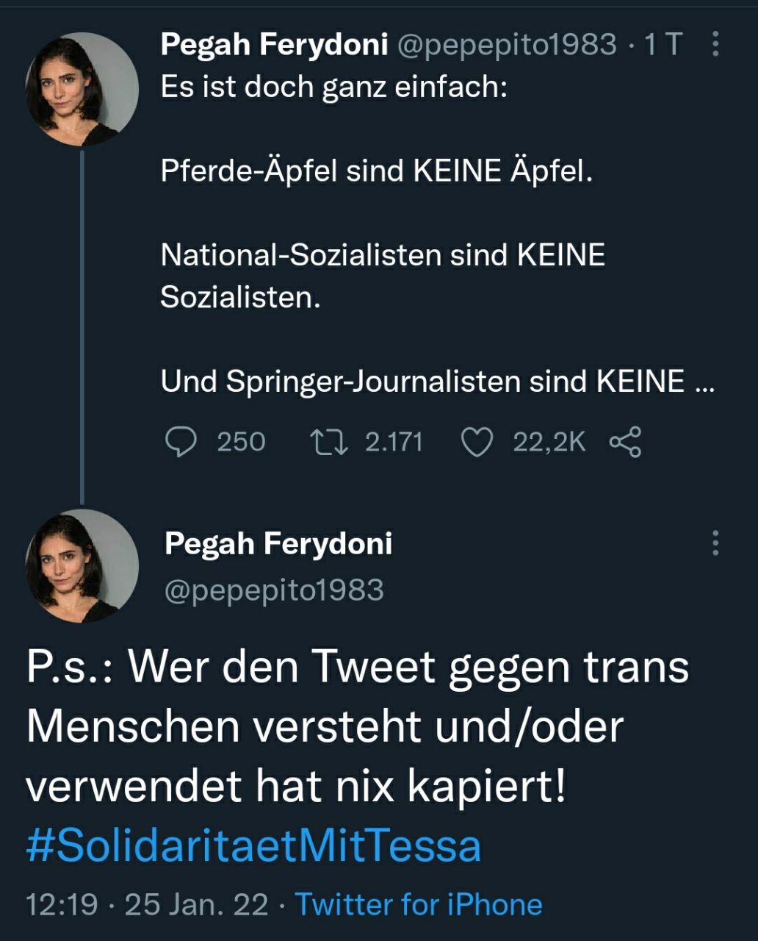The height and width of the screenshot is (941, 758).
Task: Reply to the first tweet via speech bubble icon
Action: (x=181, y=443)
